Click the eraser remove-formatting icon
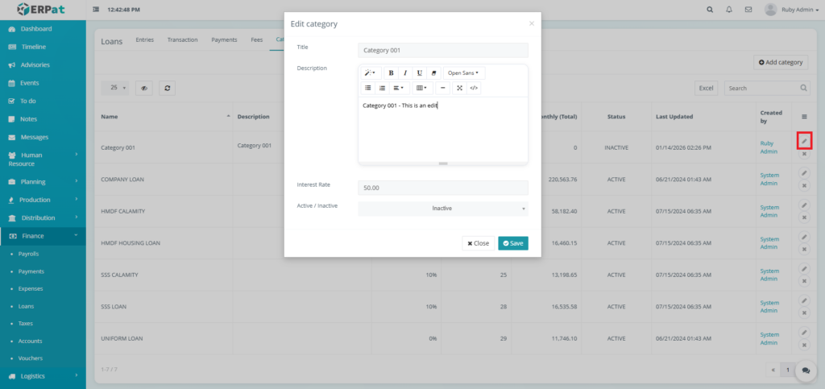 coord(433,72)
